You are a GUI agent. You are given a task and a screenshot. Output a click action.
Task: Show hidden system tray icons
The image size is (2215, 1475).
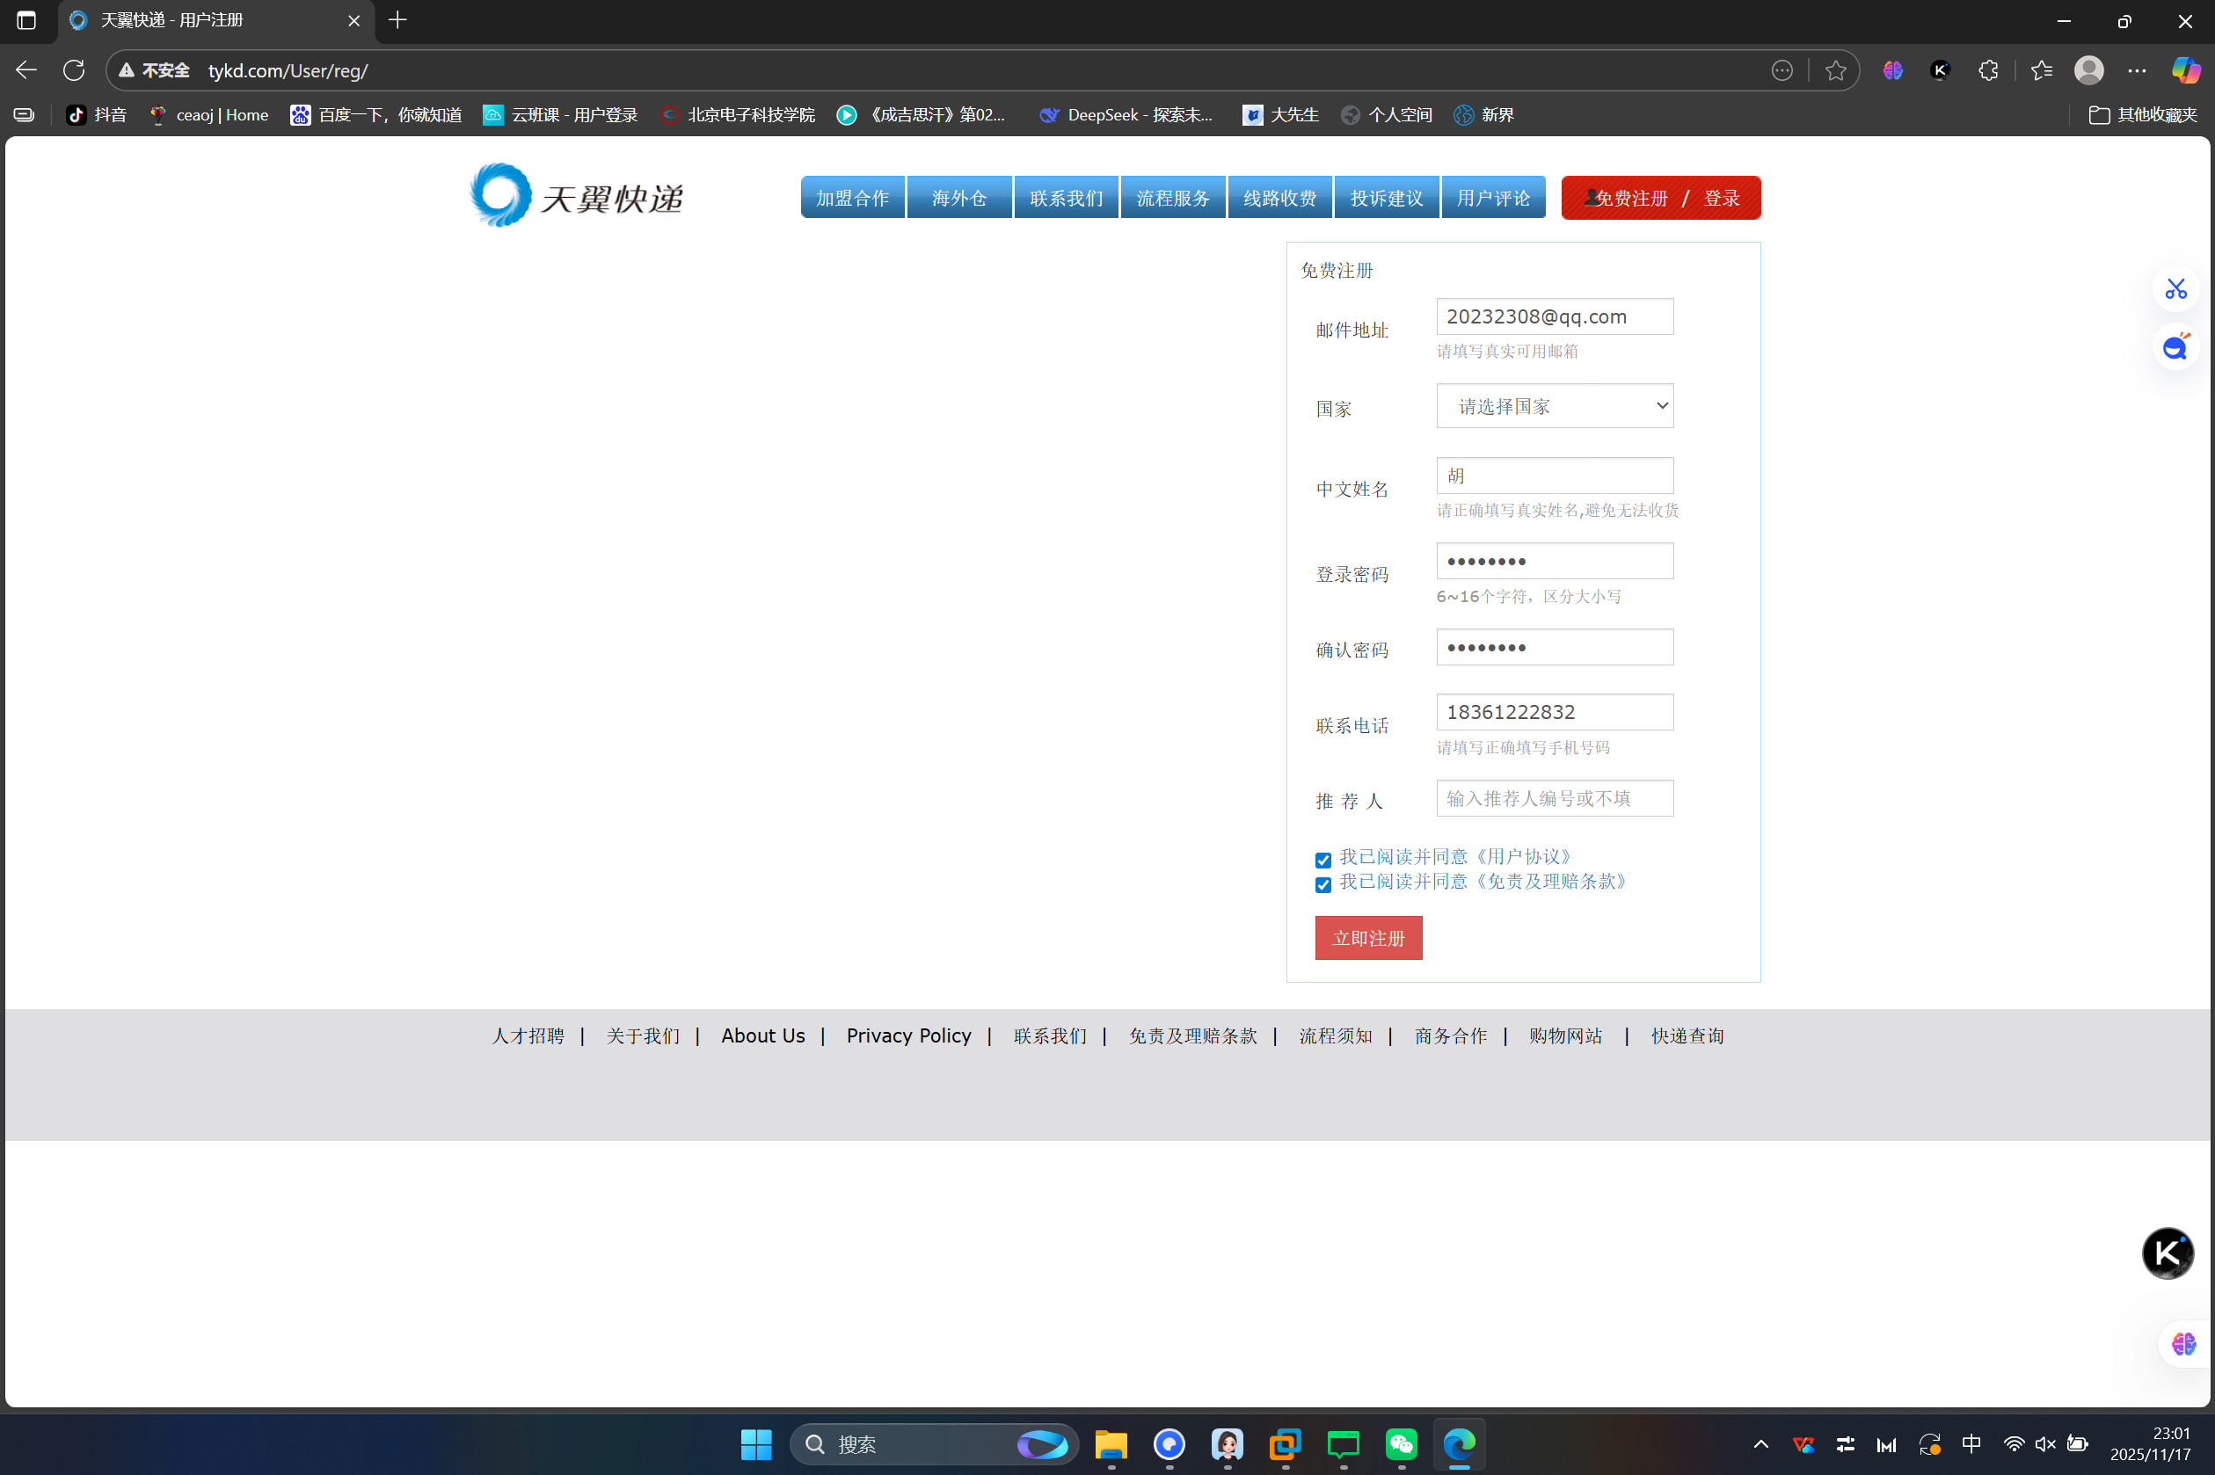1760,1444
